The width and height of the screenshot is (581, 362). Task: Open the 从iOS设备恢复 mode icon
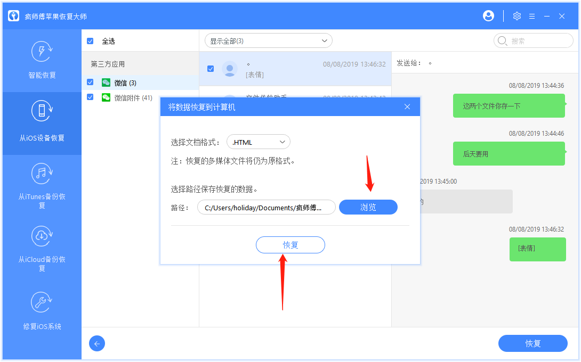(x=42, y=111)
